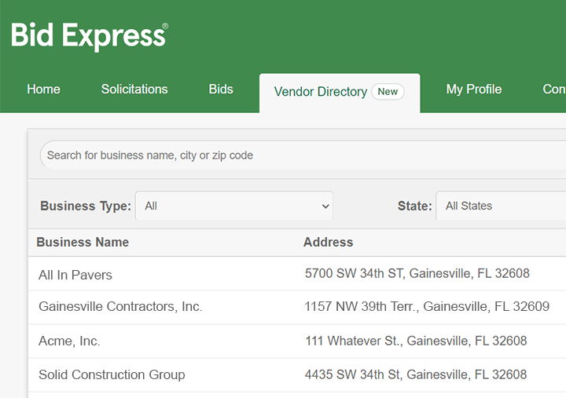Select Solid Construction Group vendor
The image size is (566, 398).
[x=112, y=374]
